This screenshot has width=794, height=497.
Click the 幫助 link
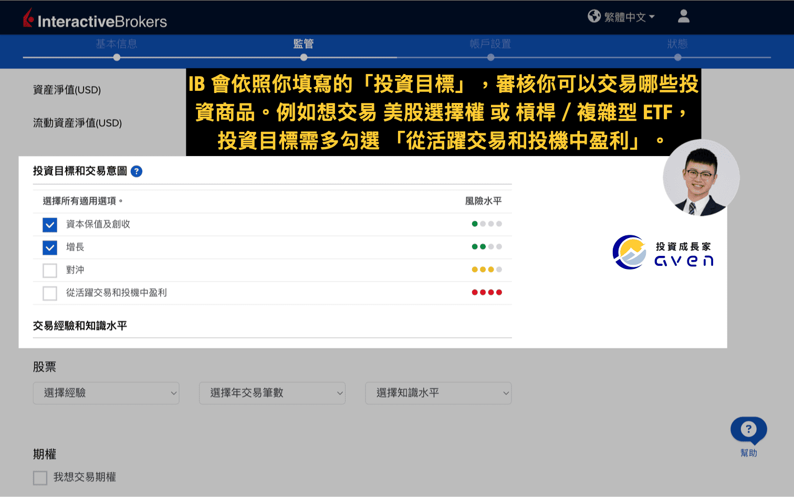pyautogui.click(x=748, y=452)
